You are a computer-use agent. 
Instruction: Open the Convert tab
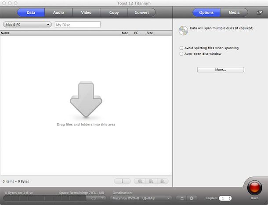pyautogui.click(x=141, y=13)
